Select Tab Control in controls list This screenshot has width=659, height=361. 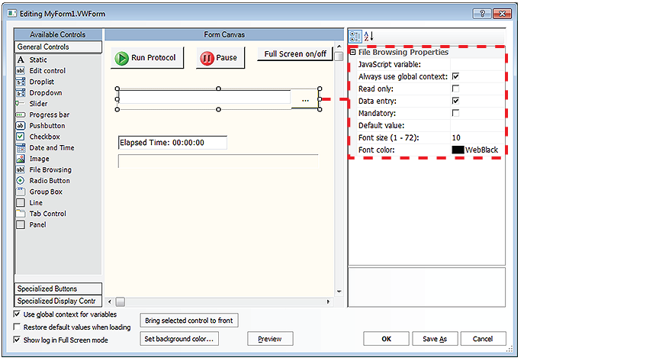[x=47, y=214]
